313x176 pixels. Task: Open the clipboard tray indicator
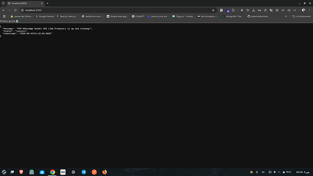point(257,172)
